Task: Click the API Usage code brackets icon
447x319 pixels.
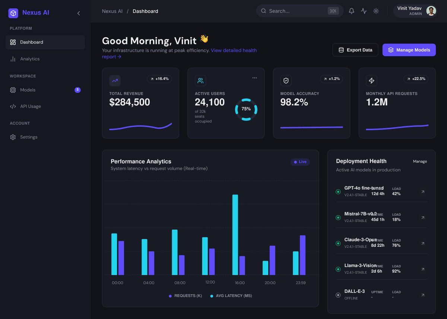Action: pos(13,106)
